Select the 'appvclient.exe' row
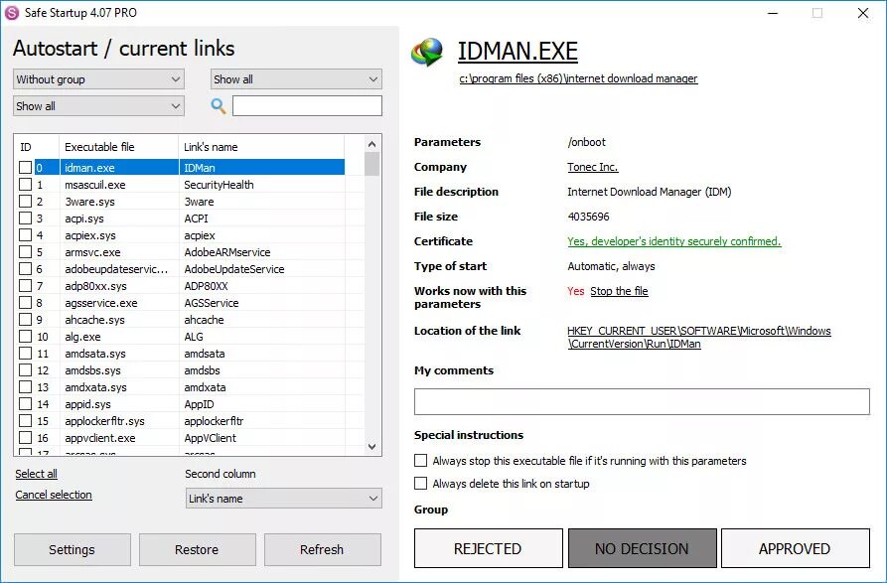887x583 pixels. coord(182,438)
